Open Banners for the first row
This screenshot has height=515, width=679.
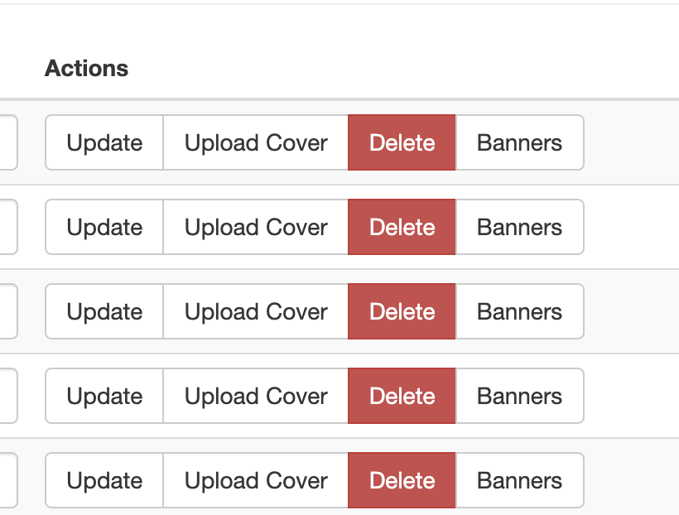tap(519, 142)
